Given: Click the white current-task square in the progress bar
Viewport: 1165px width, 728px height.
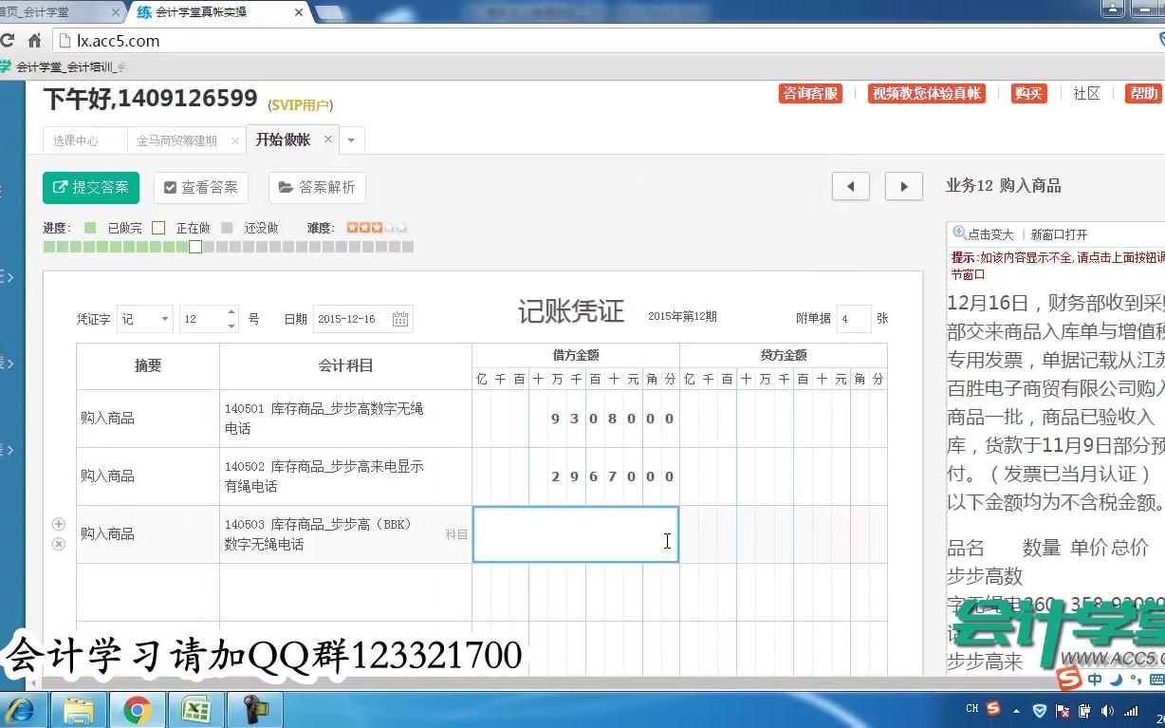Looking at the screenshot, I should (194, 246).
